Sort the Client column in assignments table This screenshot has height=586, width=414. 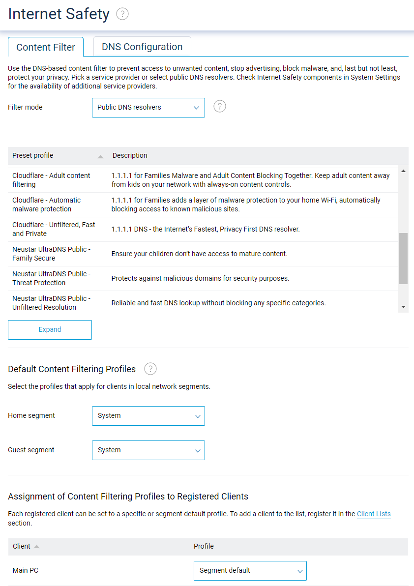click(x=26, y=546)
